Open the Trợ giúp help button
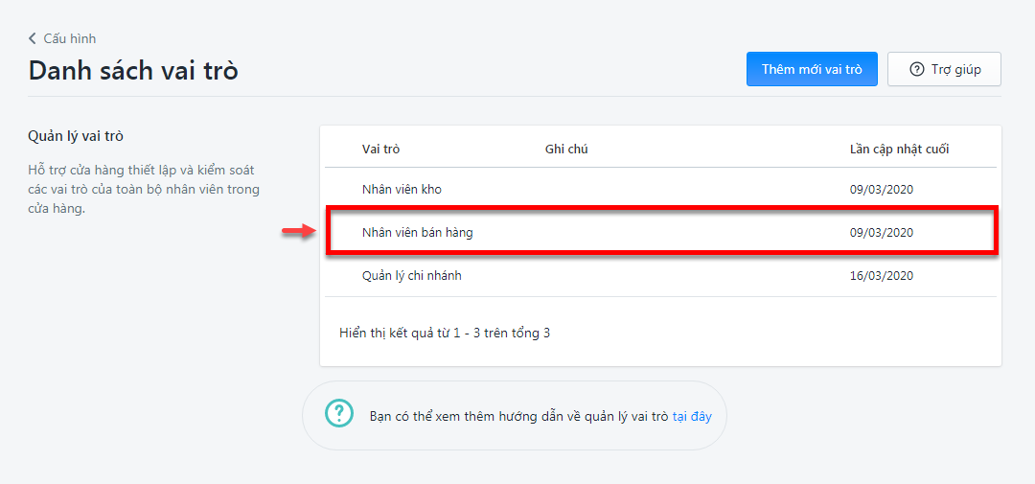Screen dimensions: 1035x484 pyautogui.click(x=945, y=69)
